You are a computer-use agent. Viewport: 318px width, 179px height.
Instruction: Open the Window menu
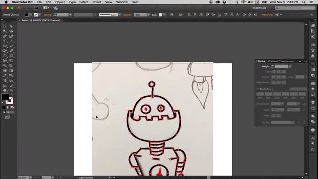pos(122,2)
